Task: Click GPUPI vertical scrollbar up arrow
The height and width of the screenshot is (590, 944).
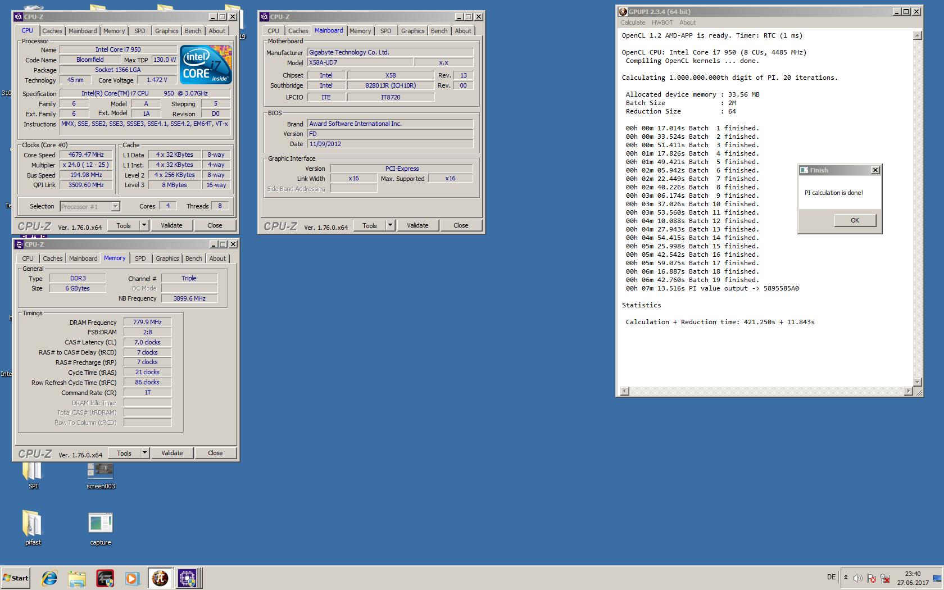Action: (x=918, y=35)
